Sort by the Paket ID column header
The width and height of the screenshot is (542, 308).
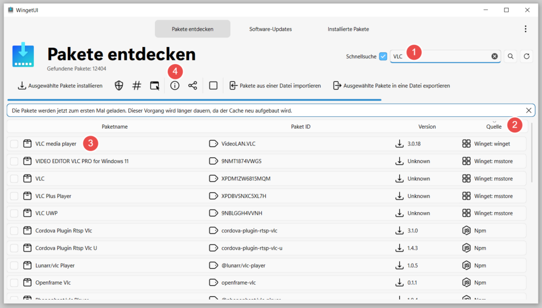tap(301, 126)
